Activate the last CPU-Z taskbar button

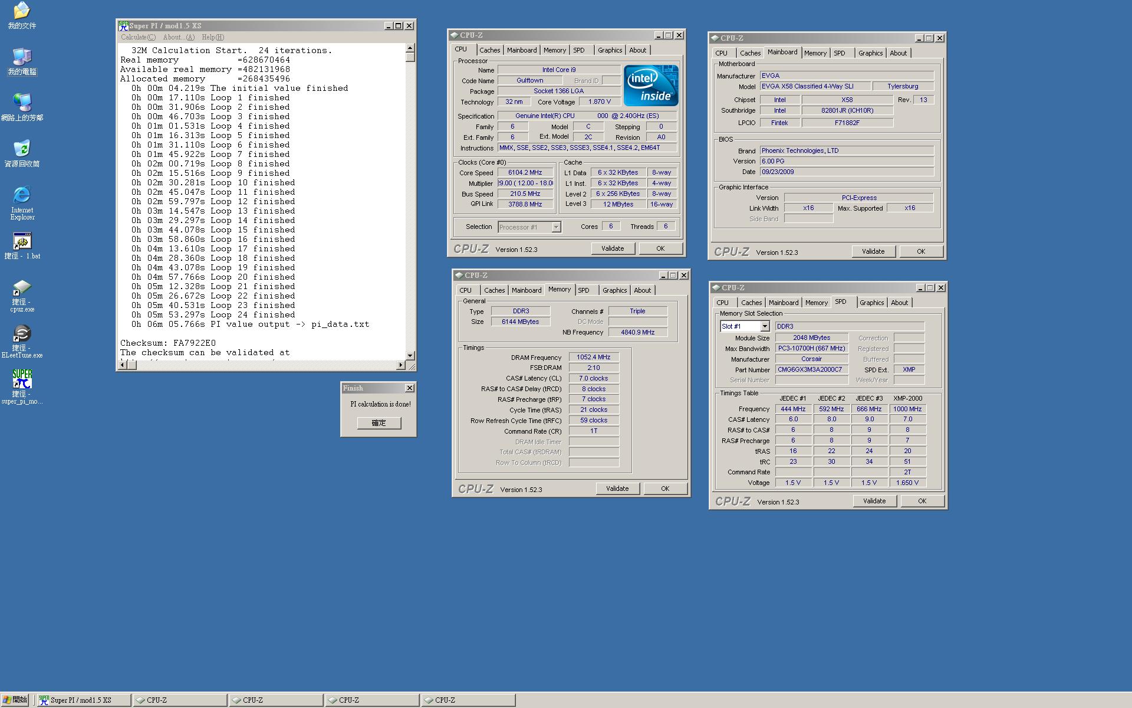(x=468, y=700)
